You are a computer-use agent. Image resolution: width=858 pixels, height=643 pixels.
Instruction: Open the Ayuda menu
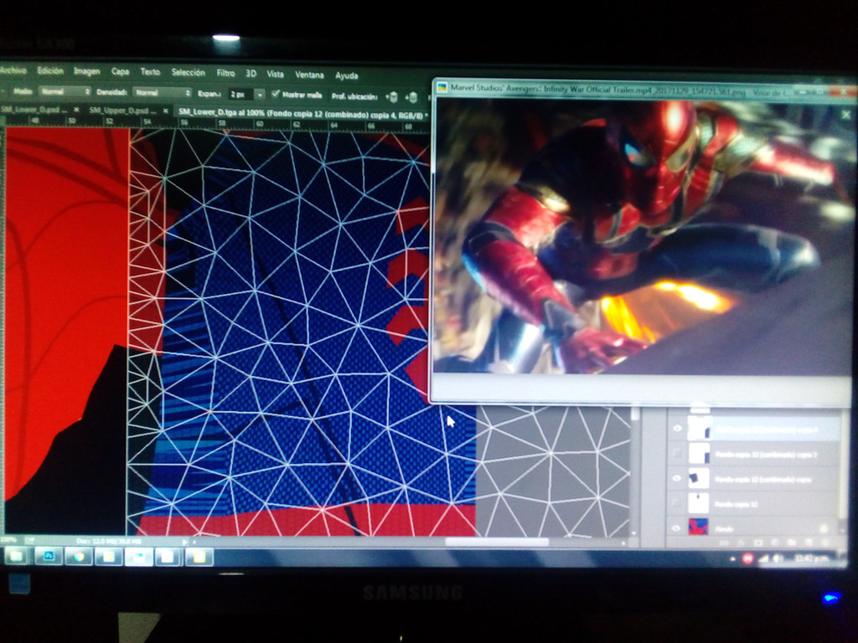pyautogui.click(x=346, y=75)
